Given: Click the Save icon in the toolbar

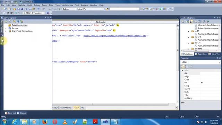Looking at the screenshot, I should [18, 9].
